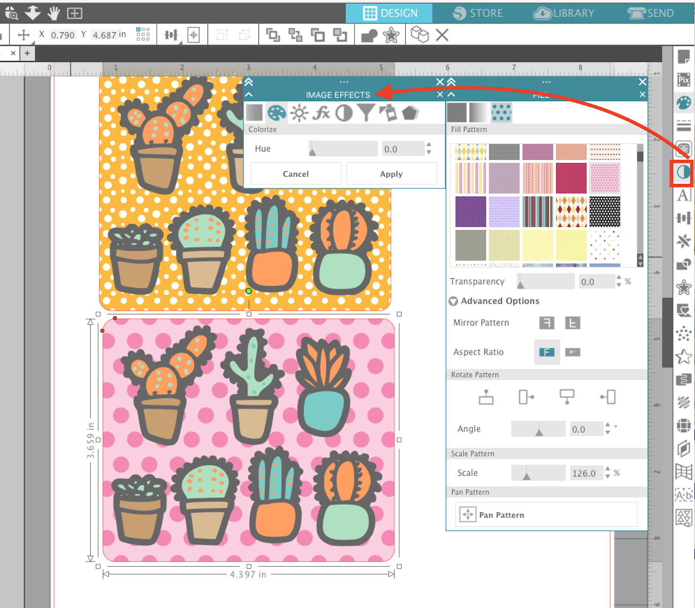Image resolution: width=695 pixels, height=608 pixels.
Task: Collapse the Advanced Options section
Action: pos(453,301)
